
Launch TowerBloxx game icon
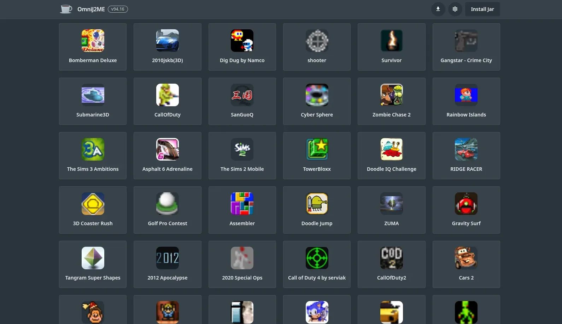pos(317,149)
